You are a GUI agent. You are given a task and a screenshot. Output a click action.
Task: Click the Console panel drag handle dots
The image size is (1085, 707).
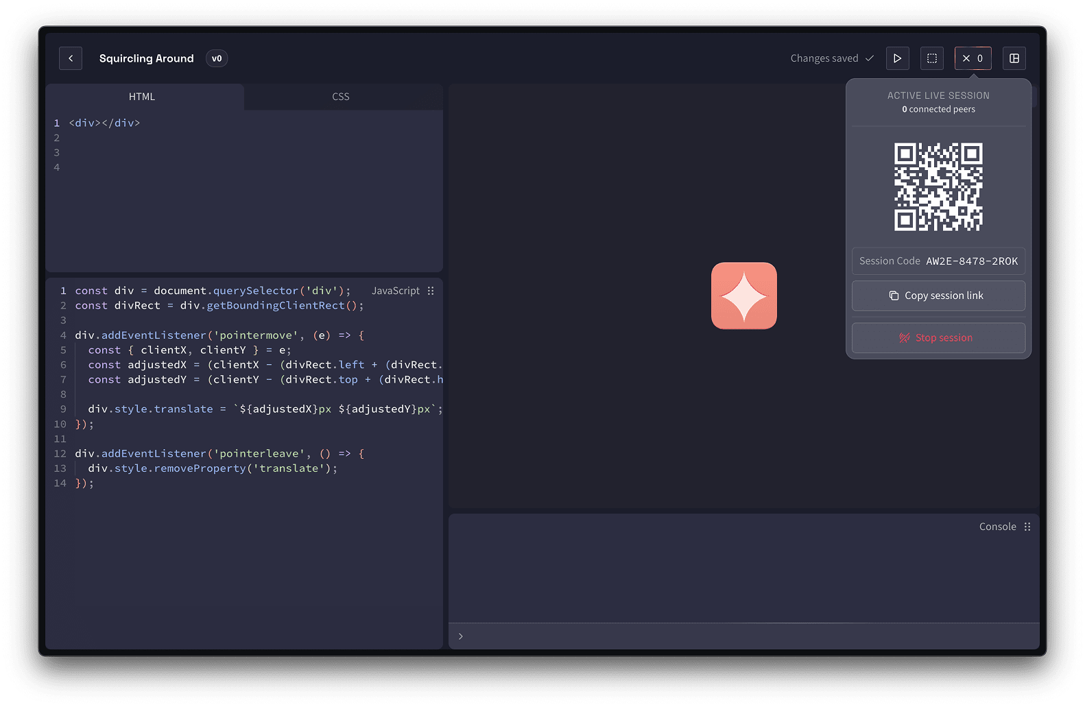[x=1027, y=527]
